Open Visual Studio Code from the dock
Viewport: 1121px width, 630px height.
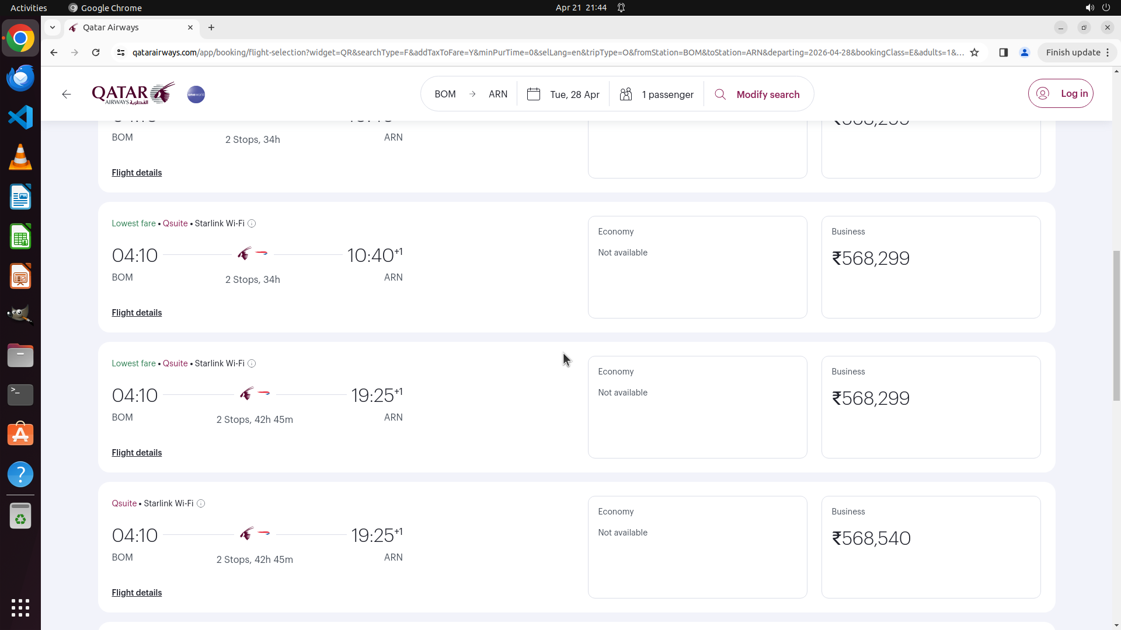point(20,118)
